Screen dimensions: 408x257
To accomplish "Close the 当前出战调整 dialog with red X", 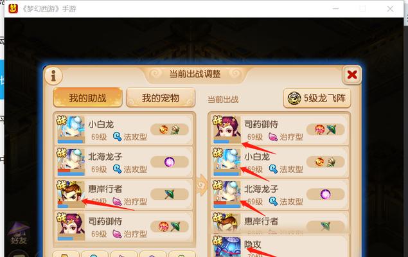I will point(352,75).
